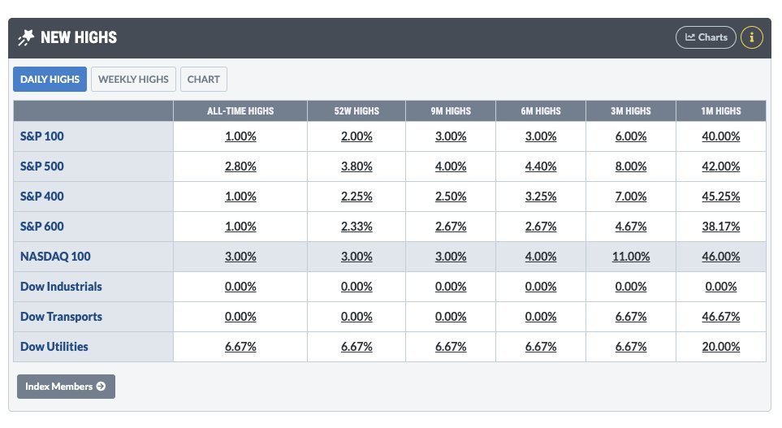Click Dow Utilities 1M highs 20.00% value
This screenshot has width=782, height=428.
click(720, 347)
